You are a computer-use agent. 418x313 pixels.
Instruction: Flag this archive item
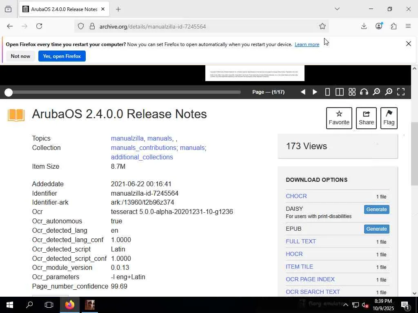pos(389,118)
